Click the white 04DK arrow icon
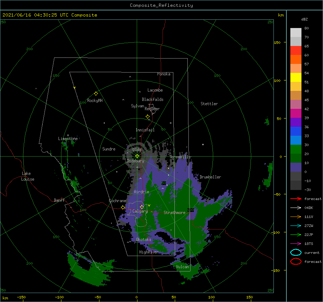 pos(296,208)
